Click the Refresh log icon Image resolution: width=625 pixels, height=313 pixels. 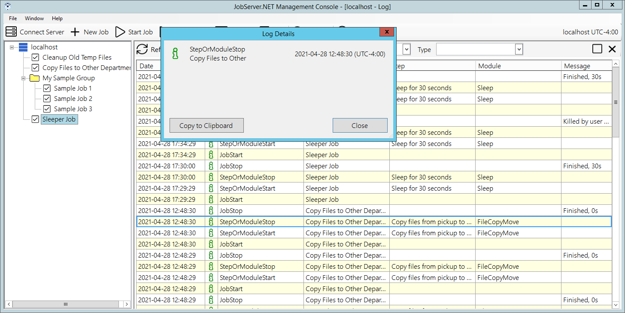142,49
